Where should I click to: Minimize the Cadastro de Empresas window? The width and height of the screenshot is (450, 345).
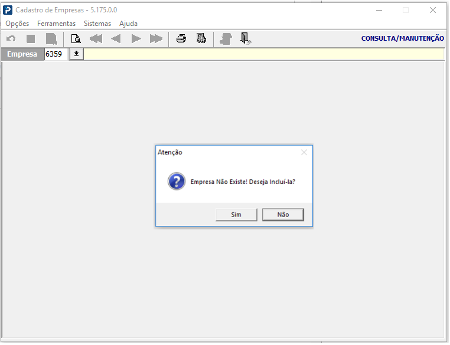(379, 10)
